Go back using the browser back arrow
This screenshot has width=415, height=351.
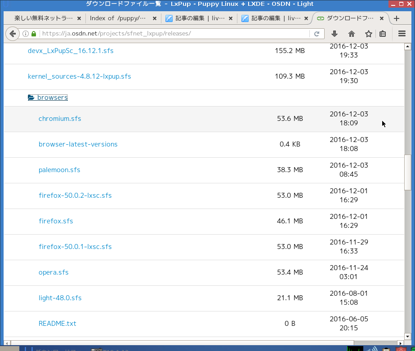click(x=13, y=34)
